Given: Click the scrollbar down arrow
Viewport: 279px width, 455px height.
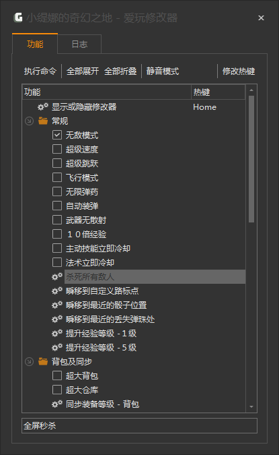Looking at the screenshot, I should [251, 407].
